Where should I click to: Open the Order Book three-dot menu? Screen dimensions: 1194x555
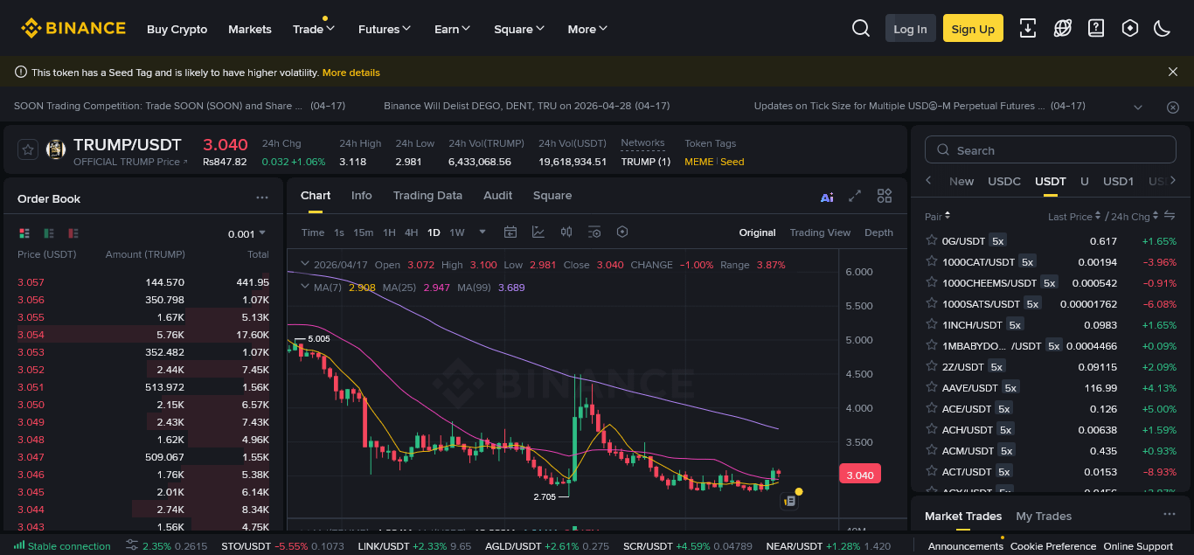click(x=262, y=198)
